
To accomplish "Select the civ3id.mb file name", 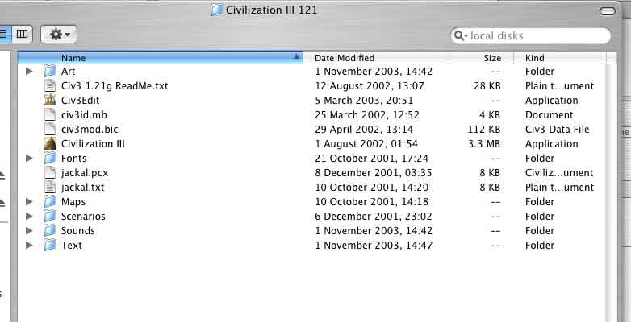I will pos(85,114).
